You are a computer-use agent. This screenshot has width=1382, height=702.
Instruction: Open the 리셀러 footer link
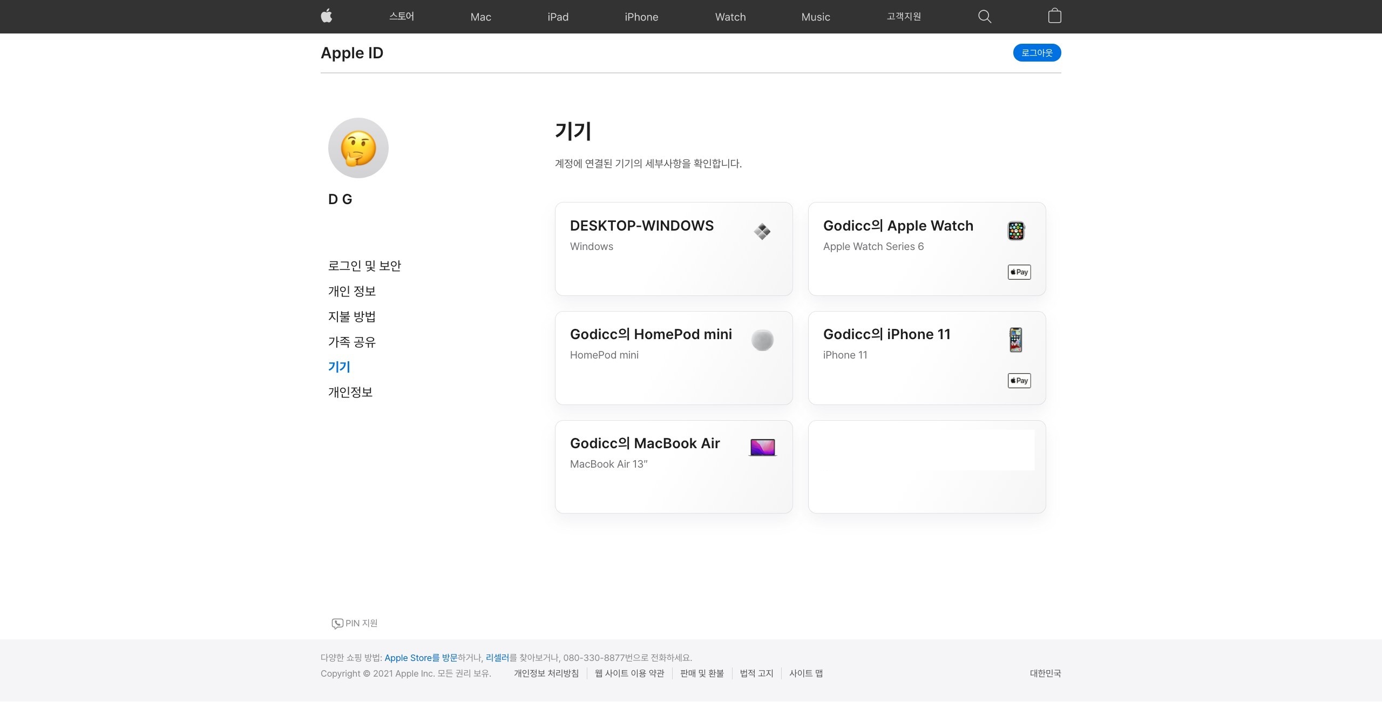[497, 658]
